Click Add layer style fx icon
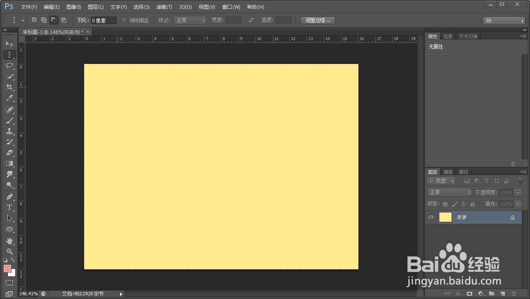The width and height of the screenshot is (530, 299). click(458, 294)
